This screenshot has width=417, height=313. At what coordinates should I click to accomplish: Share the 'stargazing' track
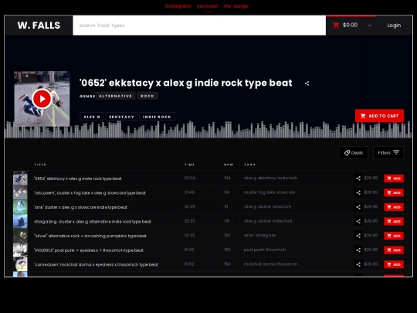pos(358,221)
